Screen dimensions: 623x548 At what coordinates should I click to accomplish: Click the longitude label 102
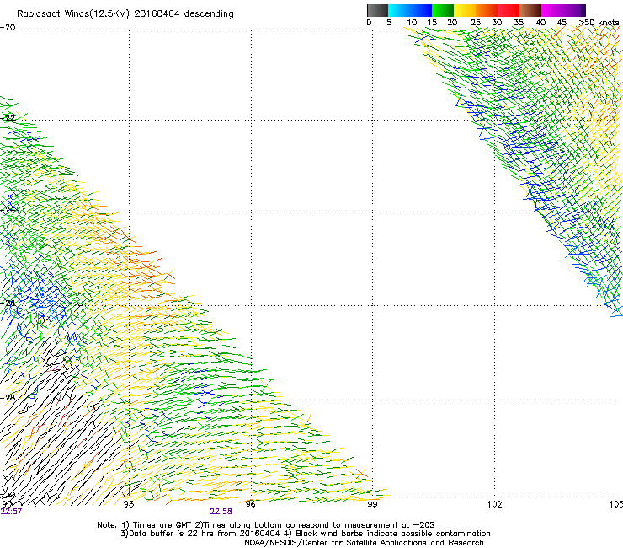[494, 505]
